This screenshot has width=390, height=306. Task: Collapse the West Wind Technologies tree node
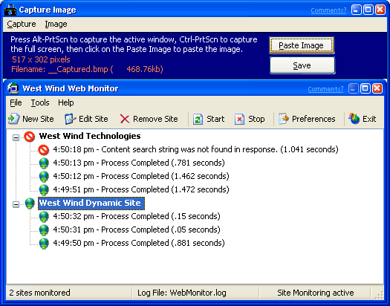[x=16, y=137]
